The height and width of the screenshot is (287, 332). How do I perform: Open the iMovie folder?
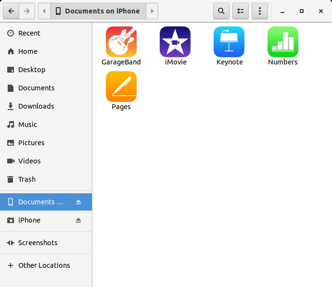[175, 42]
